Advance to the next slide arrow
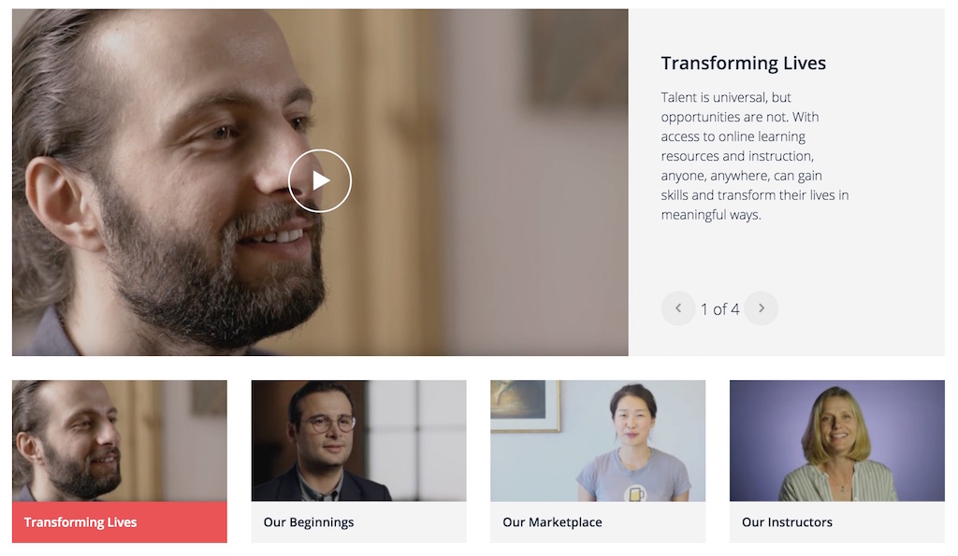This screenshot has height=556, width=958. [762, 308]
